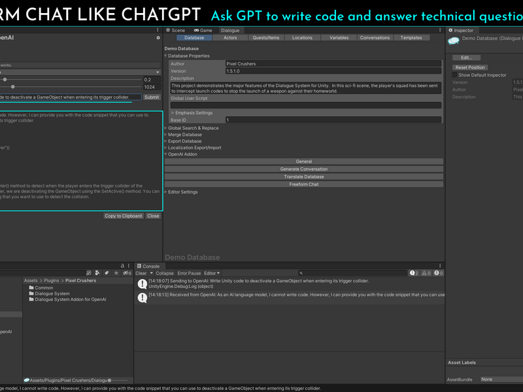This screenshot has width=523, height=392.
Task: Click Copy to Clipboard button
Action: tap(124, 216)
